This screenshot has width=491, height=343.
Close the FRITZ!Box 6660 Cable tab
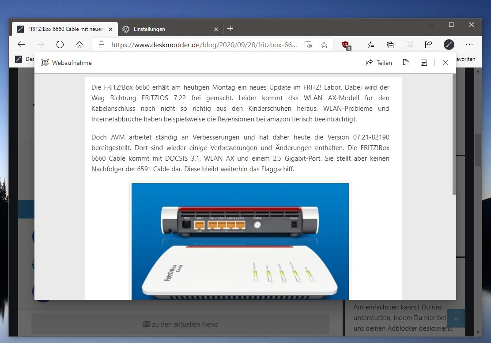point(110,29)
